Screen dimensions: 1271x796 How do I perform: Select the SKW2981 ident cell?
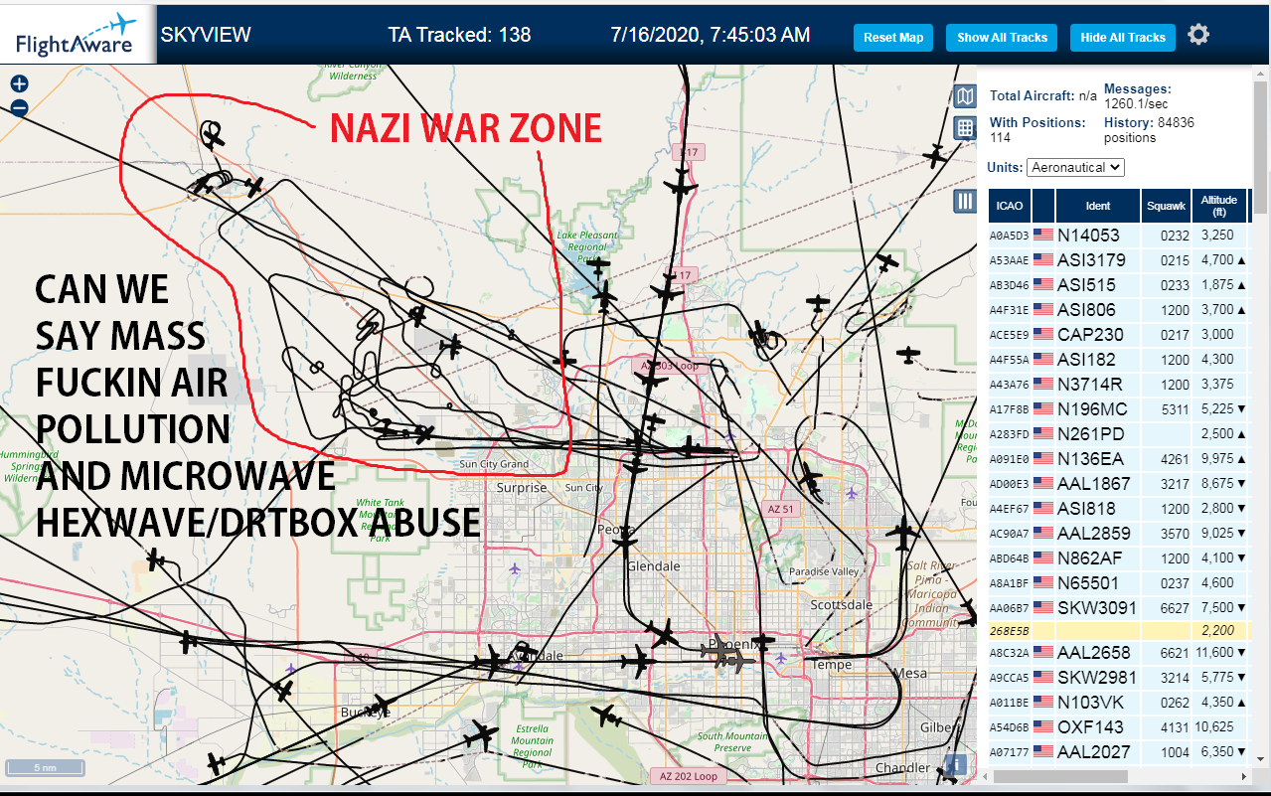point(1096,678)
